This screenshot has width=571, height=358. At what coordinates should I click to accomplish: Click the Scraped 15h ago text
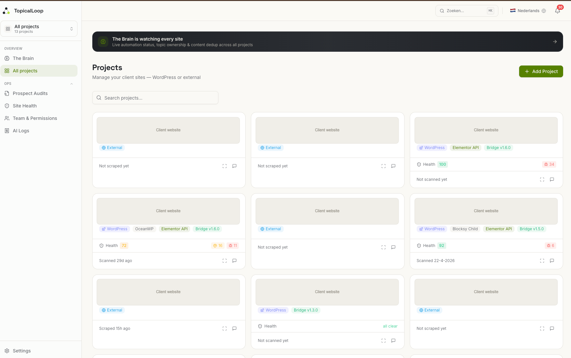[x=115, y=329]
